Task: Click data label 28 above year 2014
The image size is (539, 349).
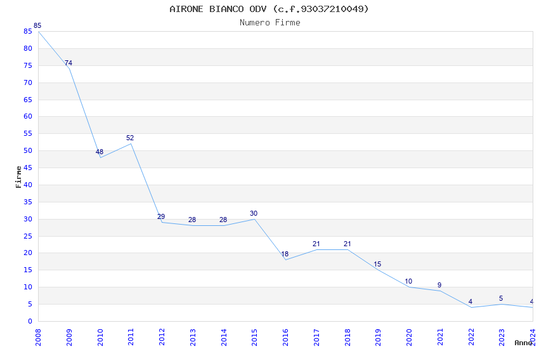Action: pyautogui.click(x=223, y=220)
